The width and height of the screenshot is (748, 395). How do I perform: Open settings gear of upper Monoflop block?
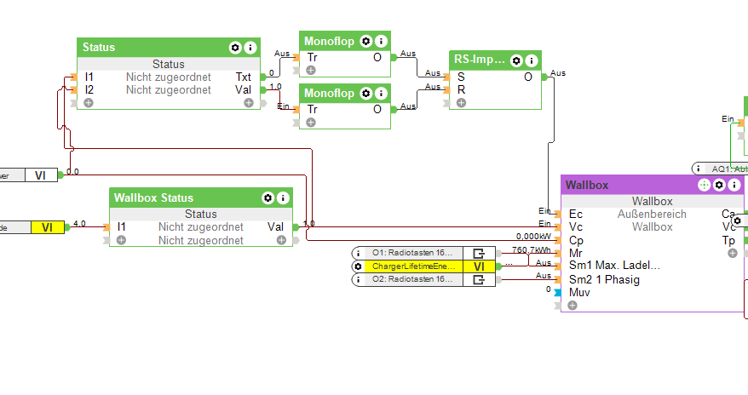click(365, 42)
